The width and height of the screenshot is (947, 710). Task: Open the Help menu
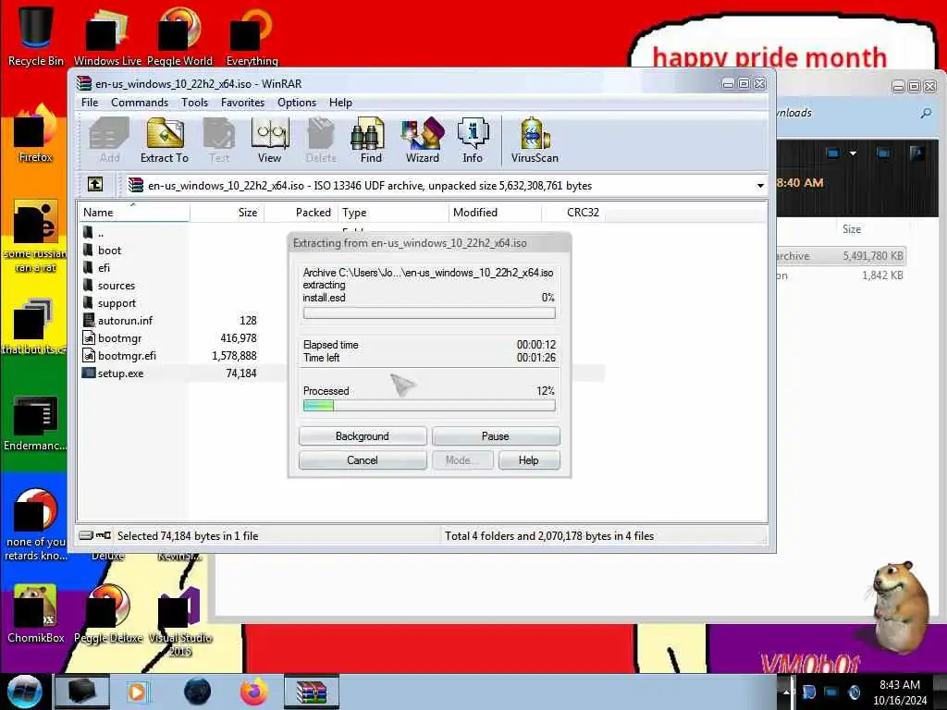[340, 103]
